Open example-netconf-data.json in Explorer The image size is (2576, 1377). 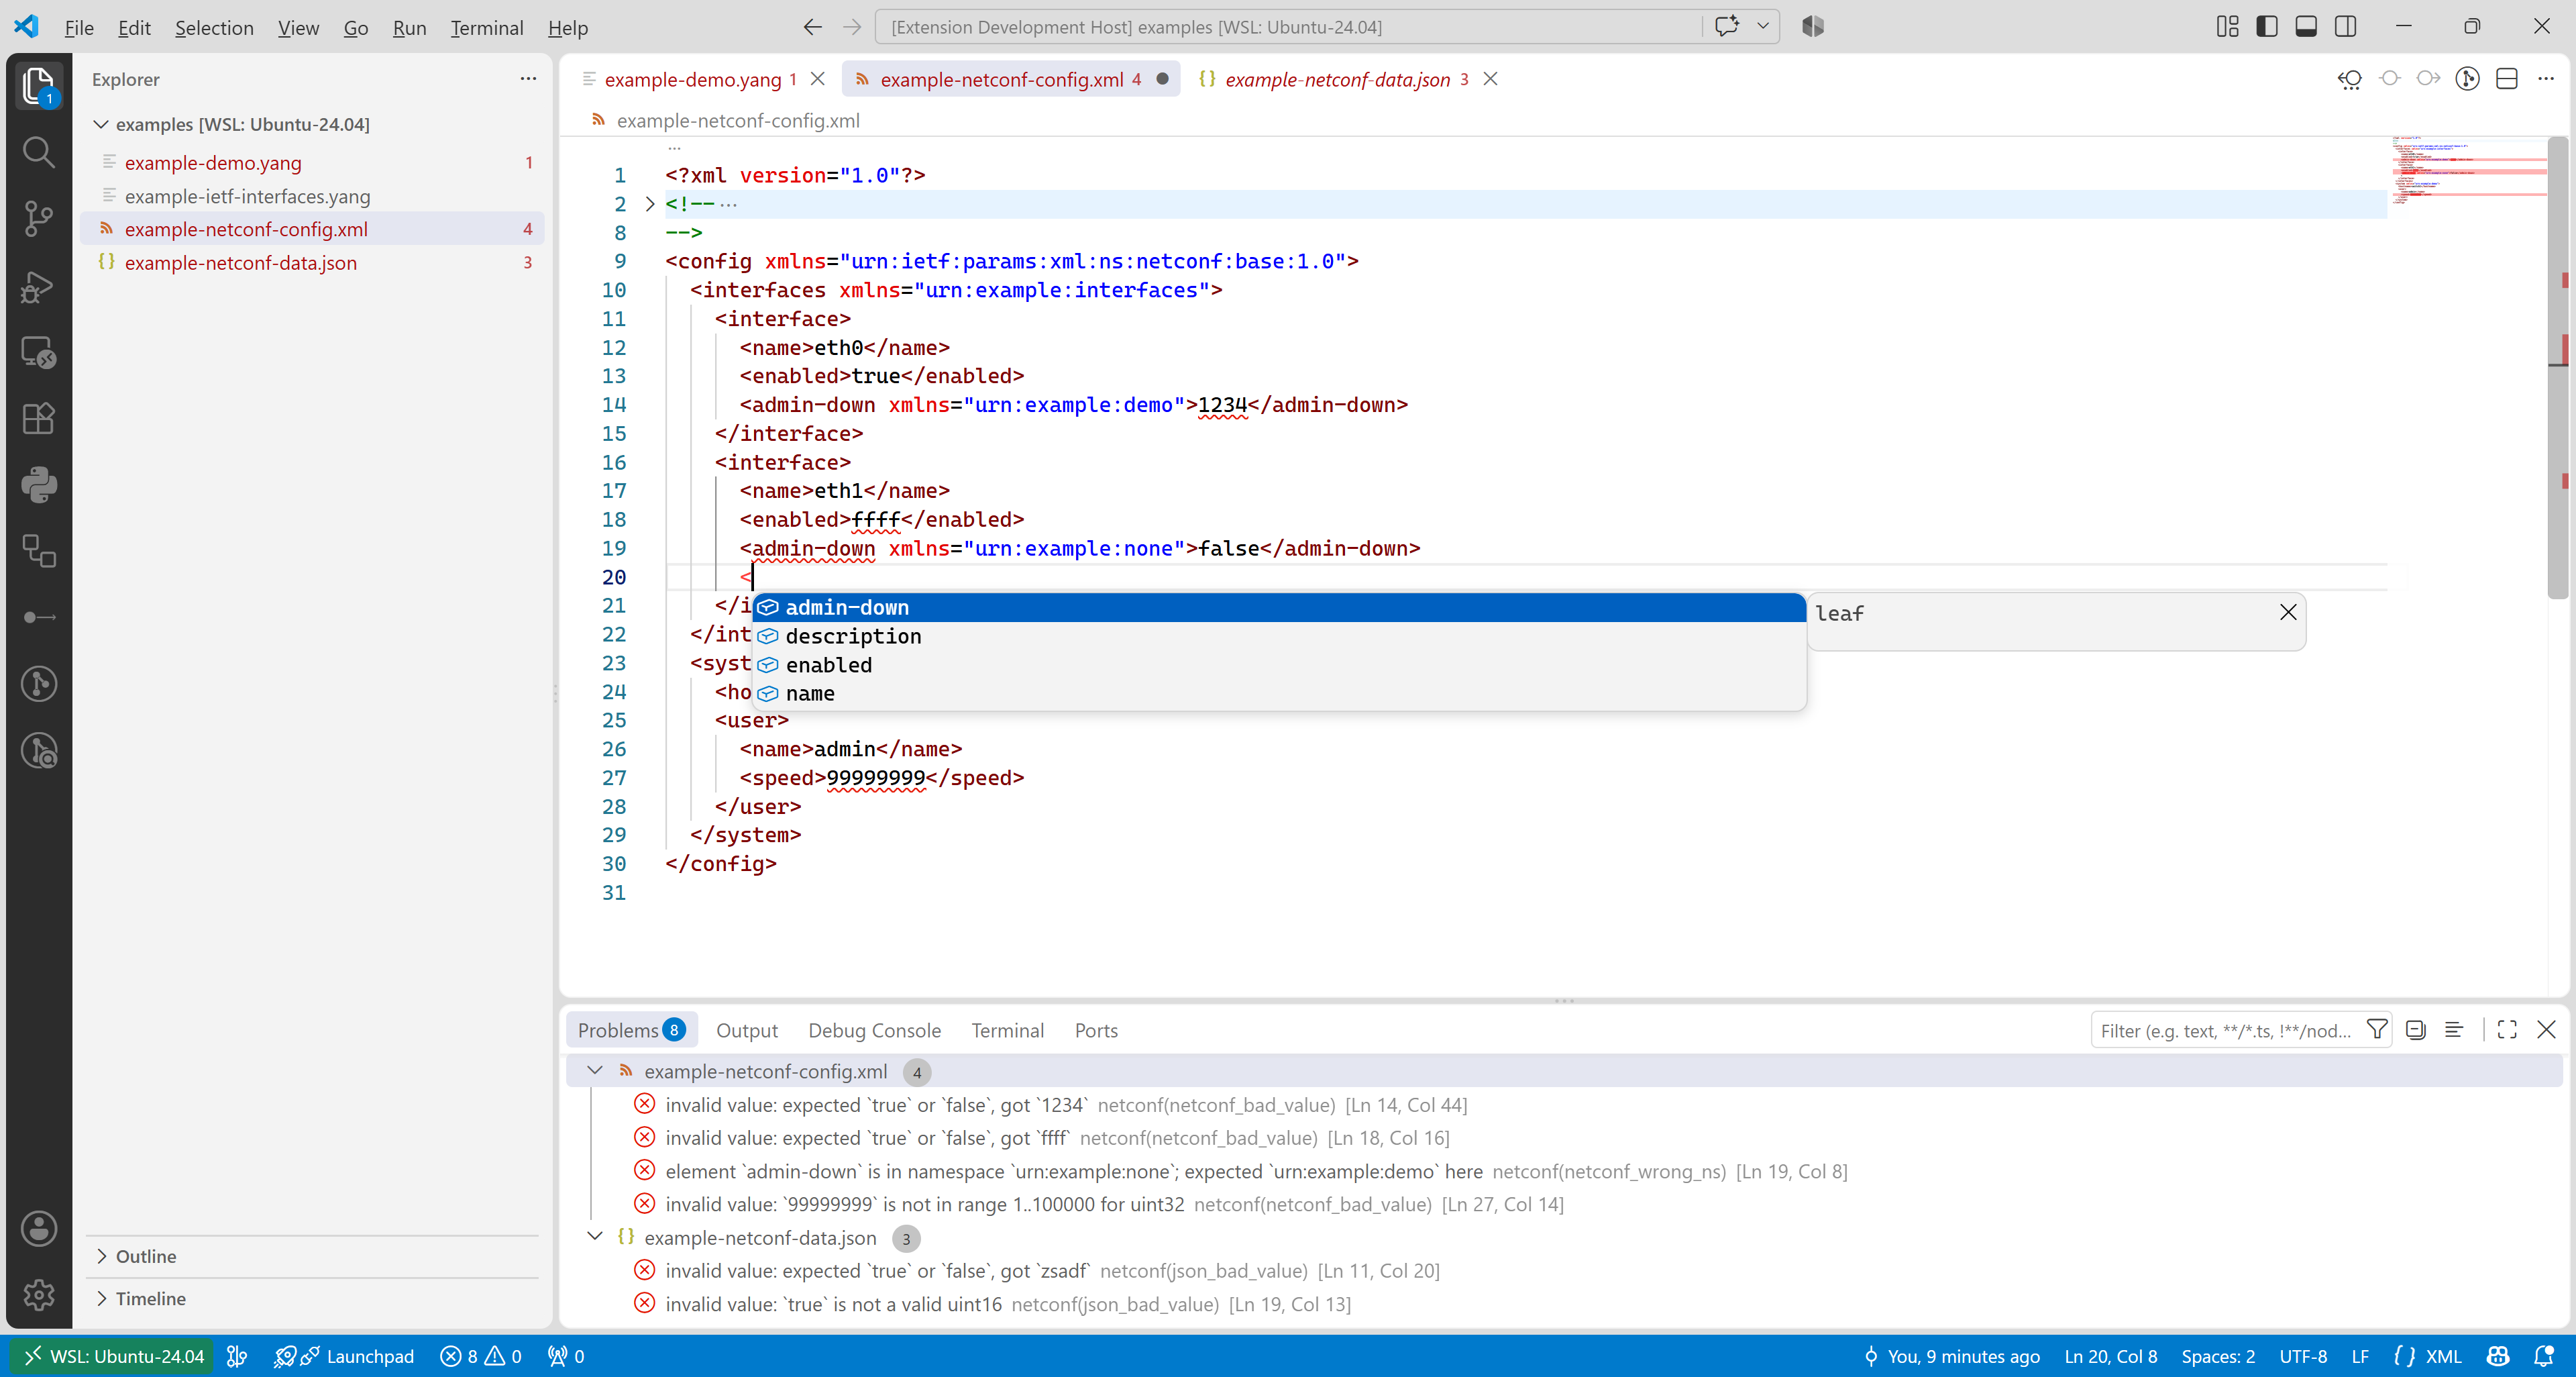click(x=312, y=262)
